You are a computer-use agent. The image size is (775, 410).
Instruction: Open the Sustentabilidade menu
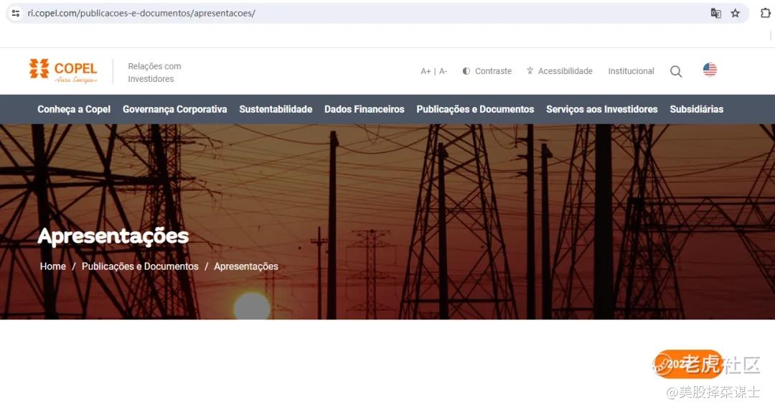[x=276, y=109]
